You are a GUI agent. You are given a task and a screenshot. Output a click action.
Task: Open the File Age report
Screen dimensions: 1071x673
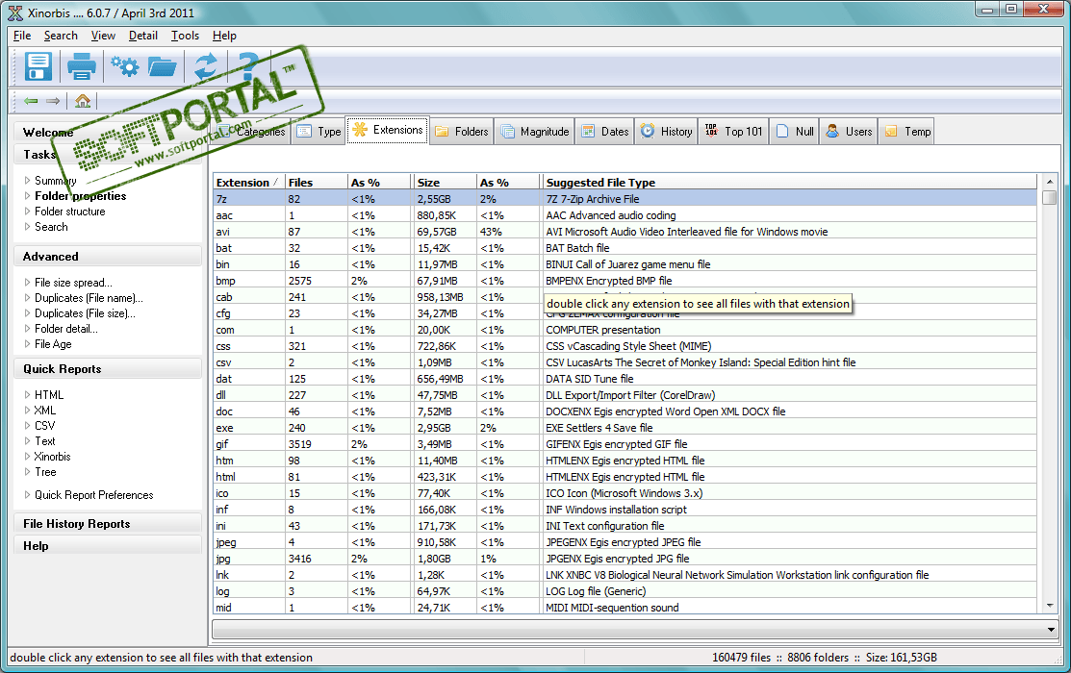(x=53, y=344)
